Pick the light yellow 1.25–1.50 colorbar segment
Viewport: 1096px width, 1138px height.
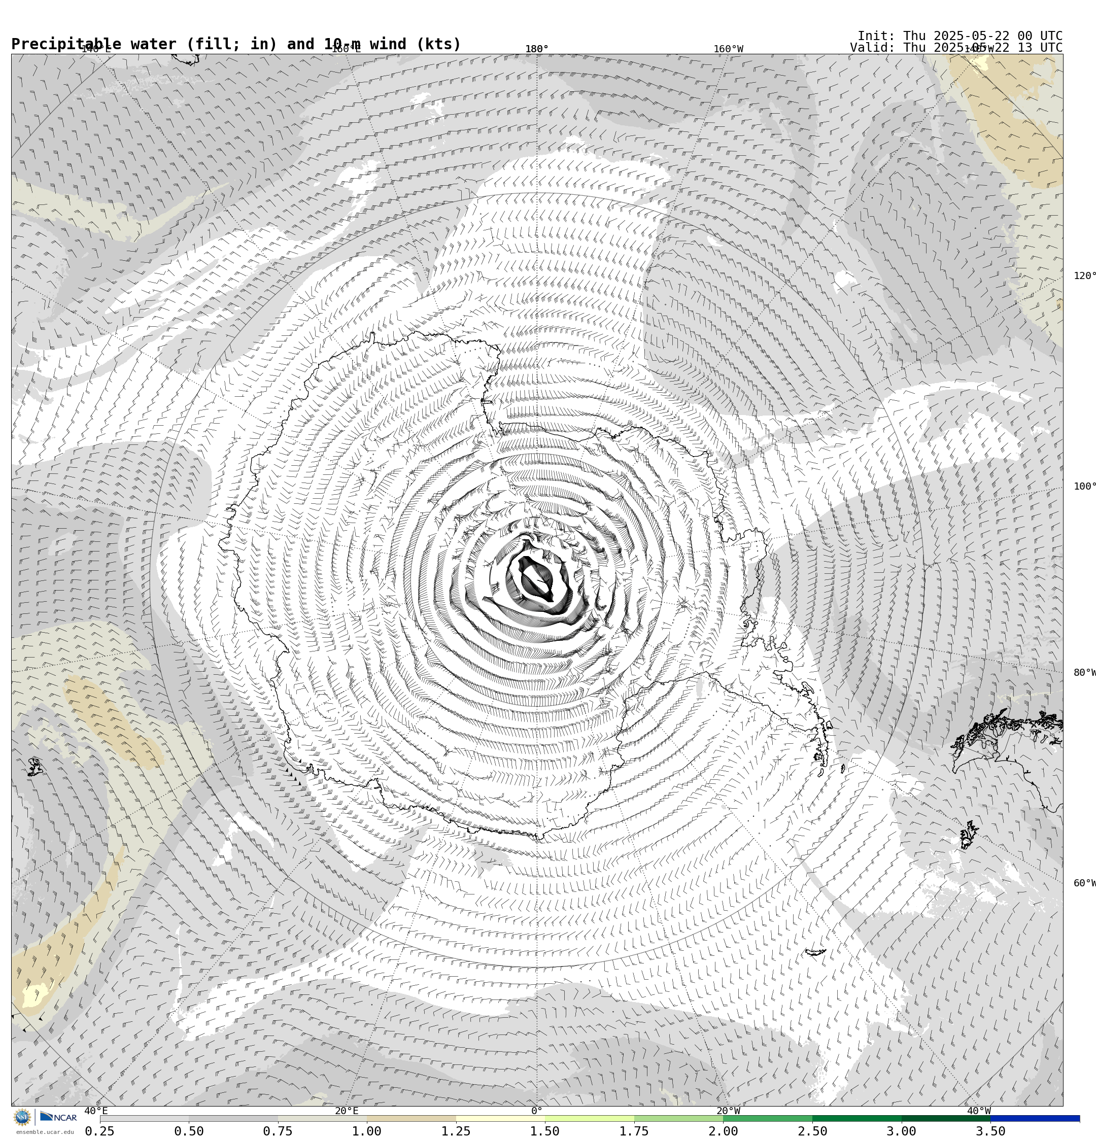(501, 1118)
